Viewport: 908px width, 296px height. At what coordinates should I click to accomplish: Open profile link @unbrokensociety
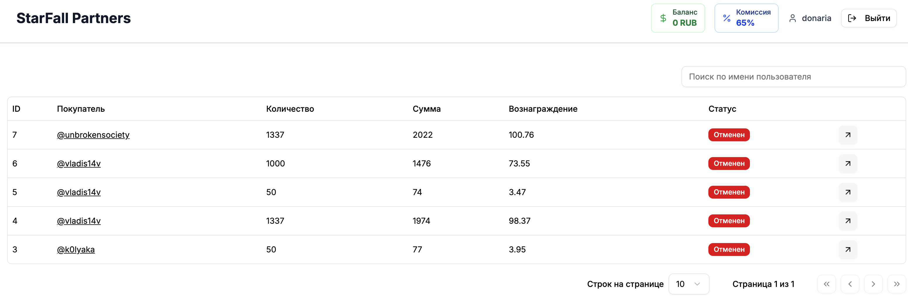93,135
